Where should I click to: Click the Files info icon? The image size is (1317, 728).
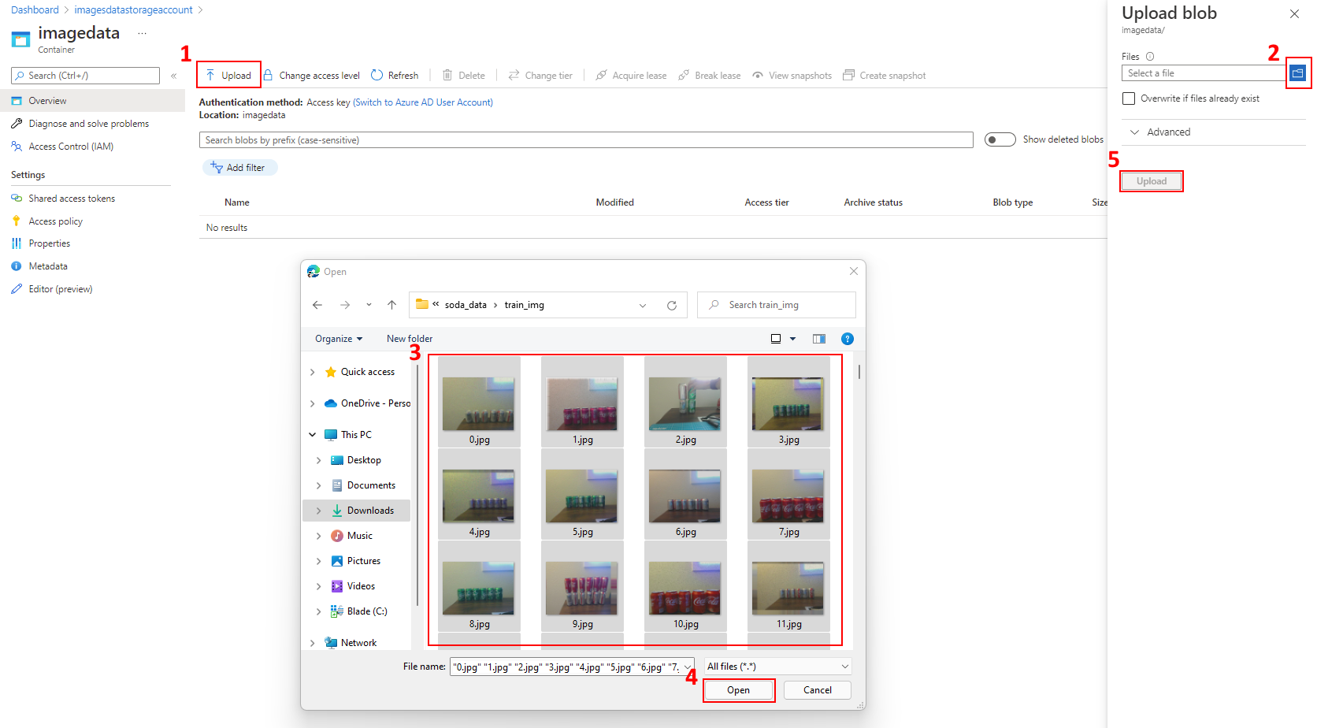point(1150,57)
